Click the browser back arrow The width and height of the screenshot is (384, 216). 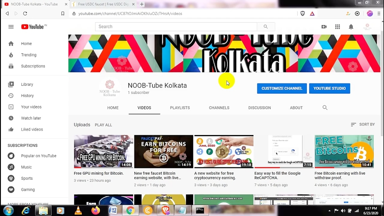pos(7,14)
